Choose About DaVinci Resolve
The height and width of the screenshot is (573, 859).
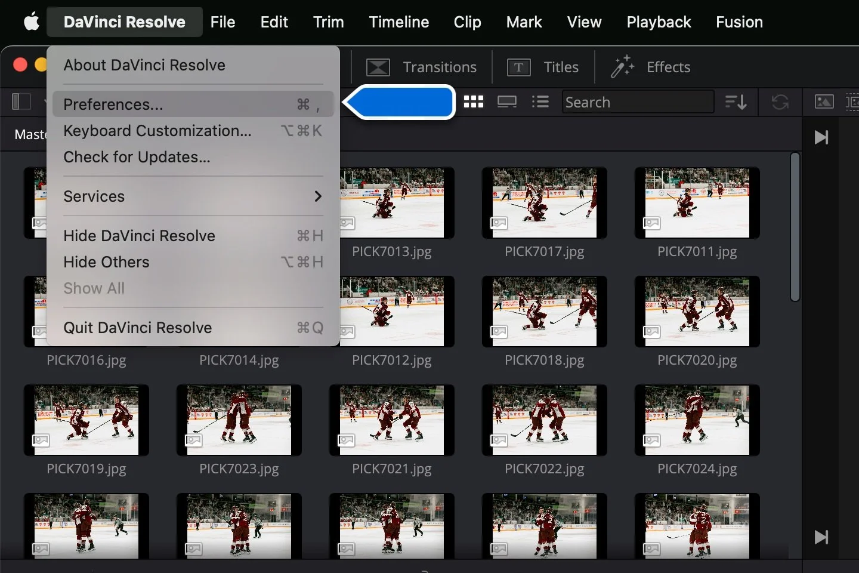point(193,65)
